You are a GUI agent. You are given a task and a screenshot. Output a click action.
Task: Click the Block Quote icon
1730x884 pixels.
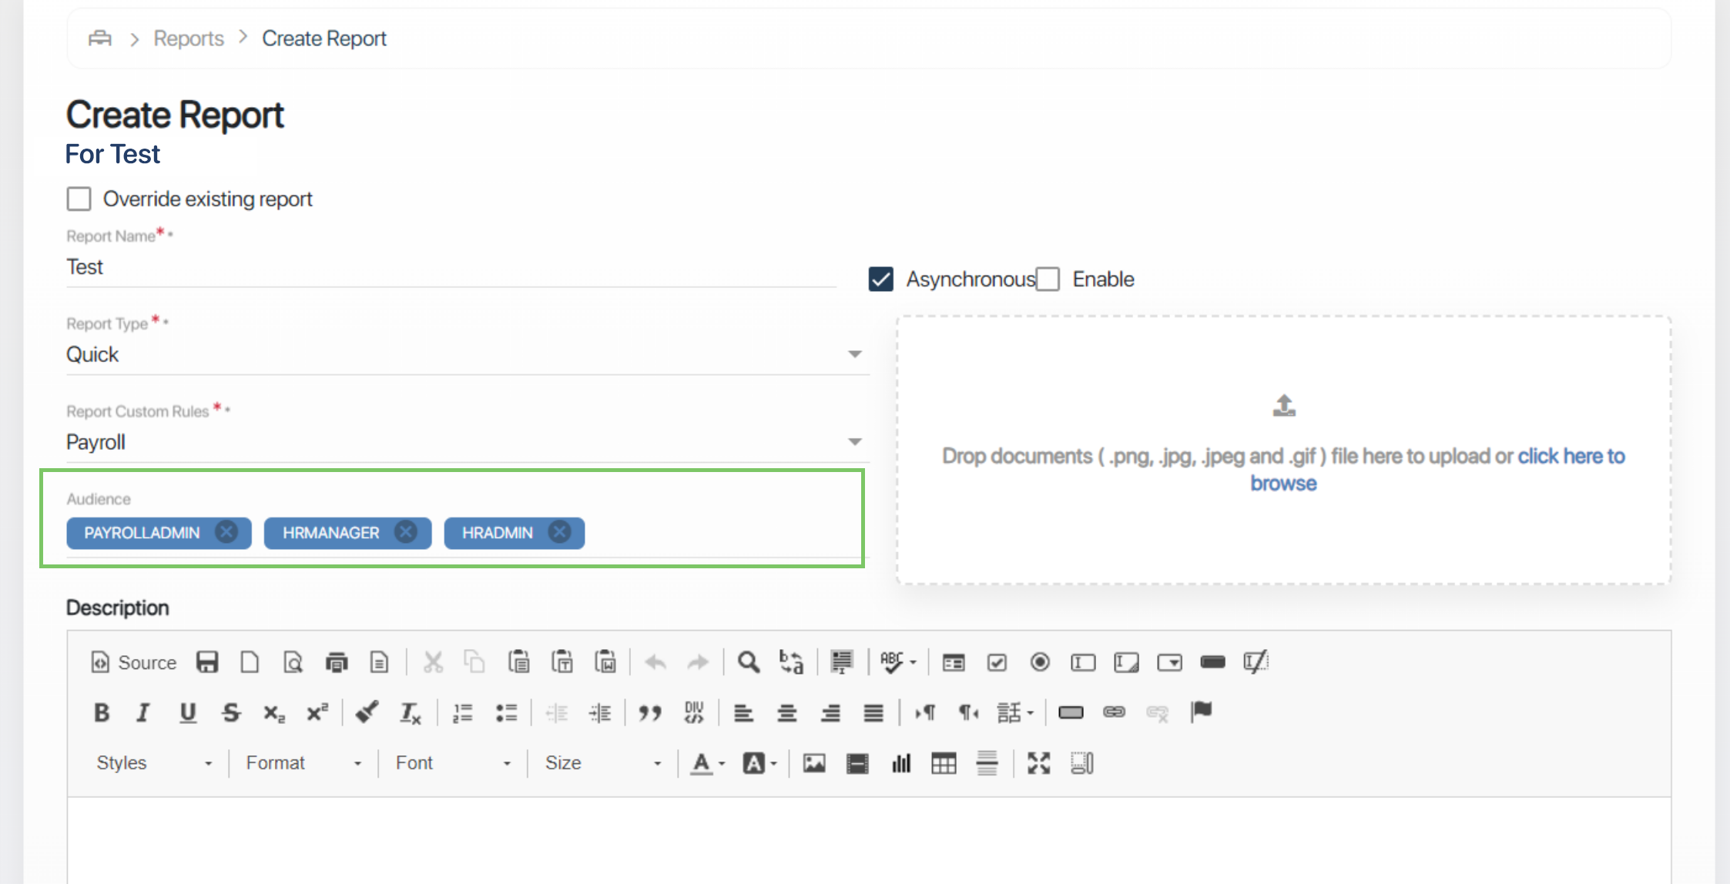pos(650,713)
